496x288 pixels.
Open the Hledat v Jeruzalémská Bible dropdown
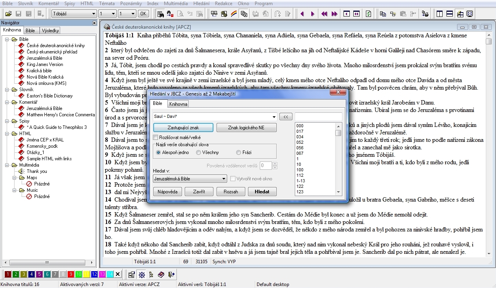224,179
